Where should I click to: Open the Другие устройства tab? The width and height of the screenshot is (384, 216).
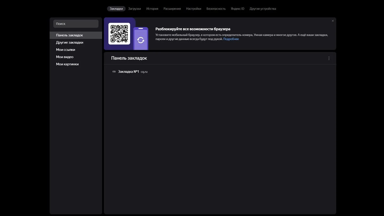point(263,9)
